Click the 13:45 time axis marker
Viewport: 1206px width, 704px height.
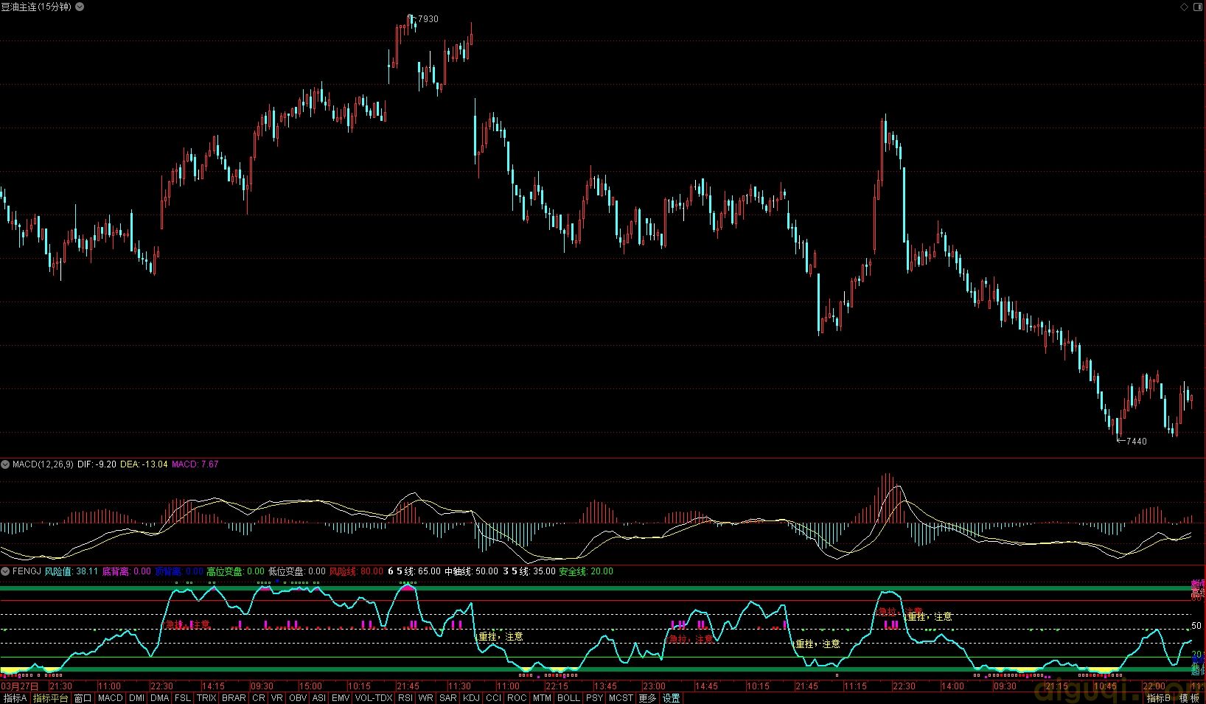605,686
